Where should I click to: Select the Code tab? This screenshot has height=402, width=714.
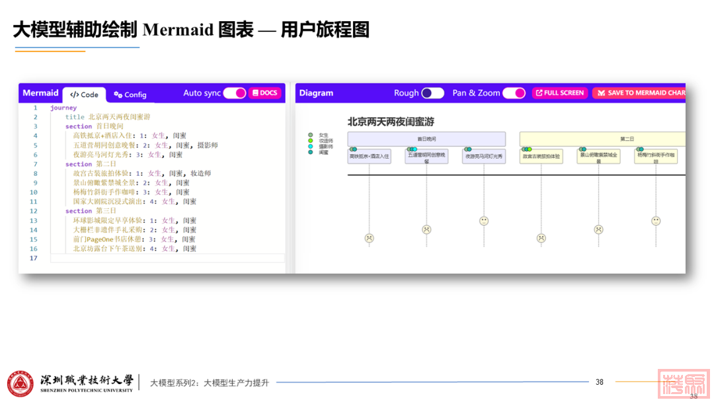coord(85,95)
